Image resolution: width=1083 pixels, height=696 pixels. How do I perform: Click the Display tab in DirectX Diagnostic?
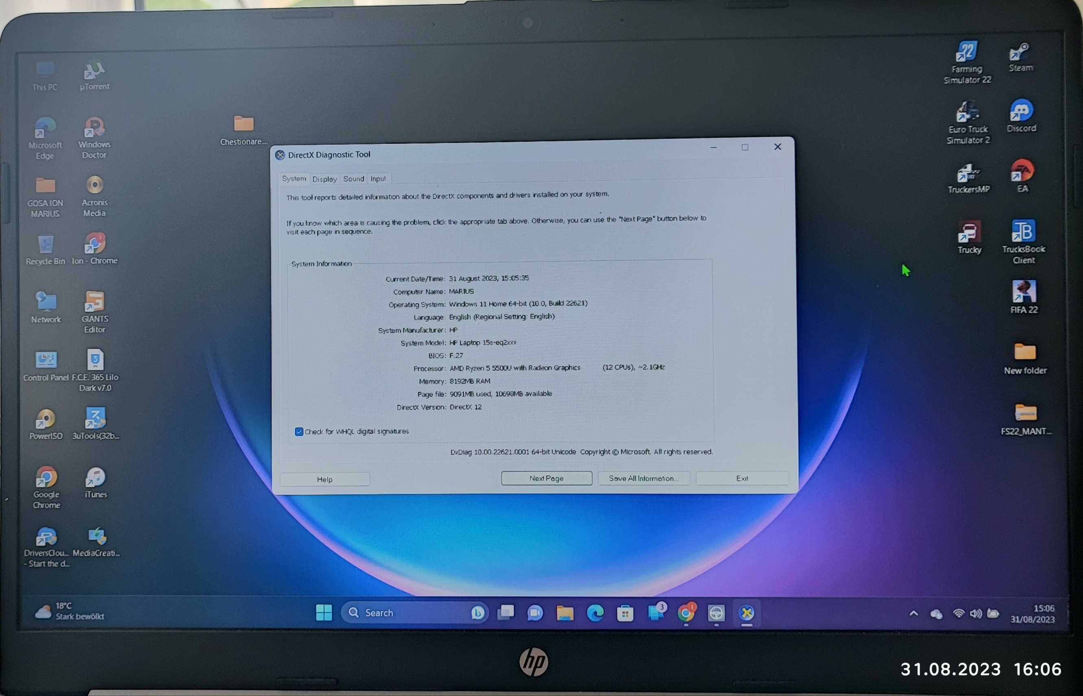[324, 178]
